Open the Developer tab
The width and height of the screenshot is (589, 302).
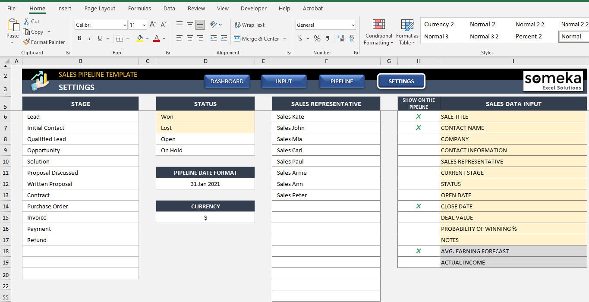coord(253,8)
